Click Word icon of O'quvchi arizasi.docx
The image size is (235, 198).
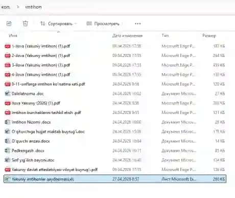coord(8,141)
